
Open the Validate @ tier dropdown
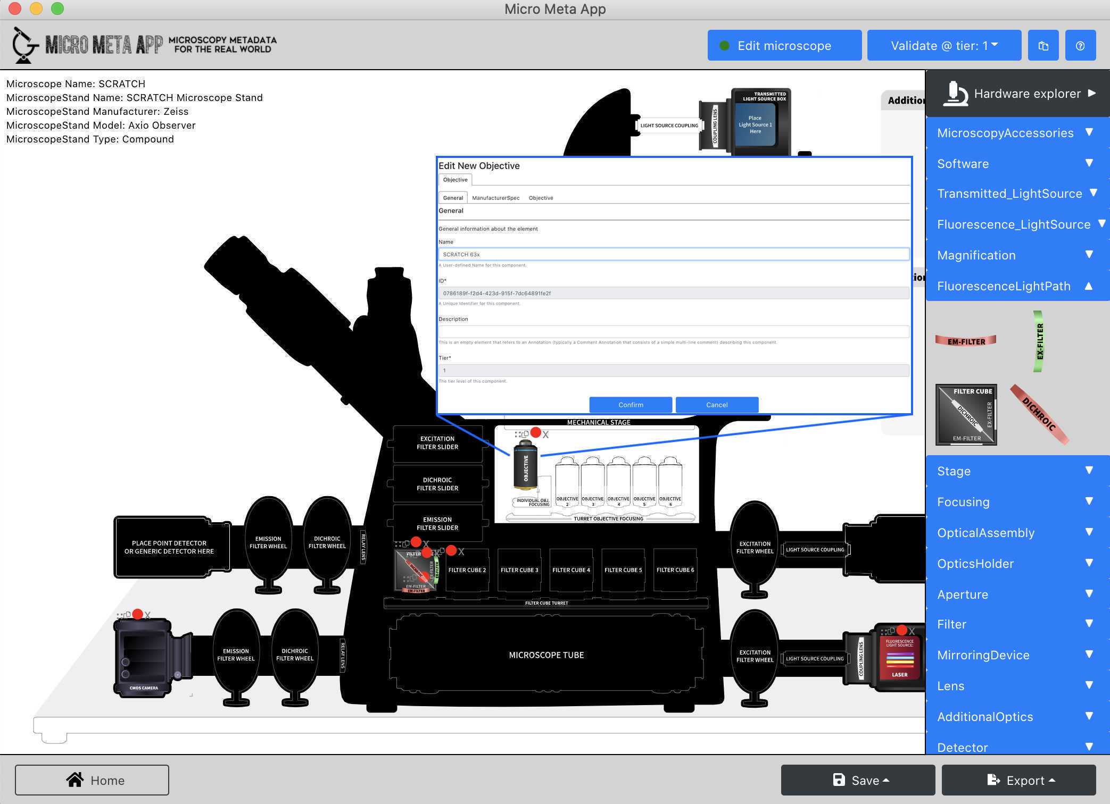[944, 46]
